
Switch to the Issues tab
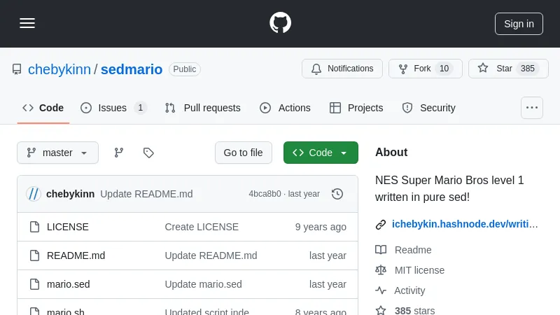113,108
